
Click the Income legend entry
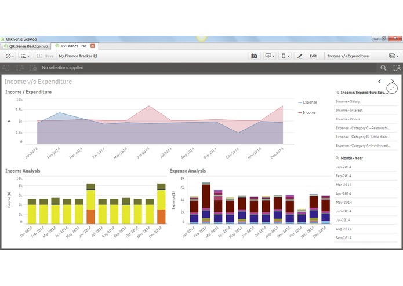[x=307, y=112]
